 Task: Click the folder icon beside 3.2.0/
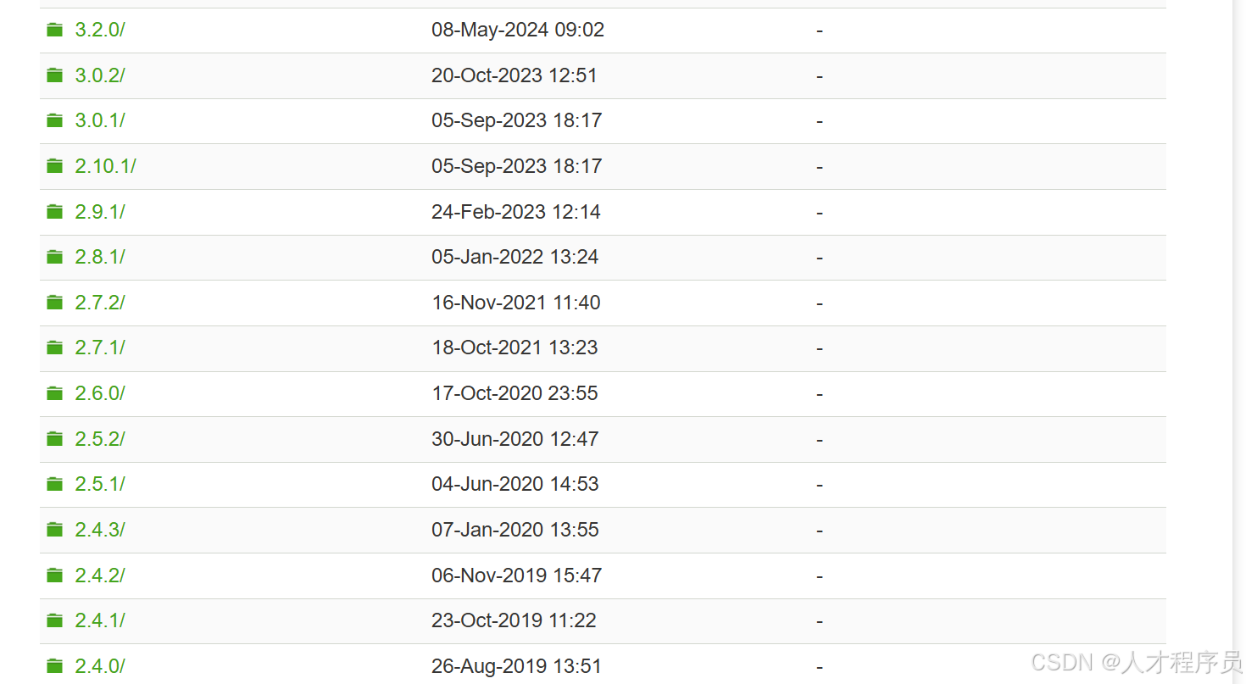pyautogui.click(x=55, y=31)
